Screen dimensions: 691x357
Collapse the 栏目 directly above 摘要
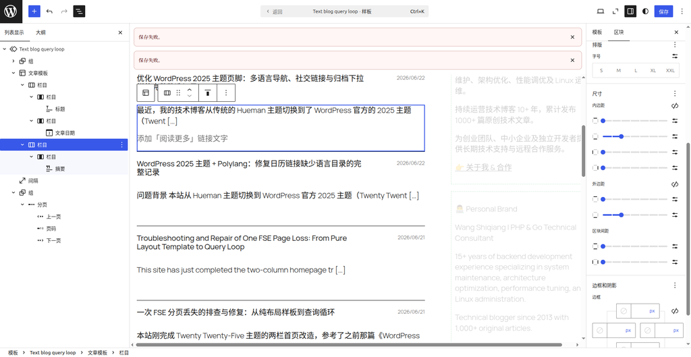click(x=31, y=157)
